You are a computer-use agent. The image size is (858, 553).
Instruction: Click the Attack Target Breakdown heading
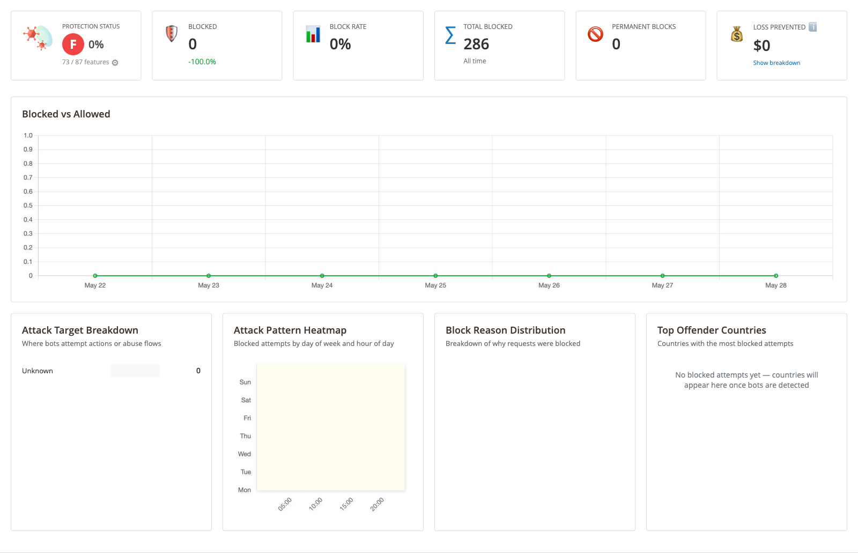80,330
